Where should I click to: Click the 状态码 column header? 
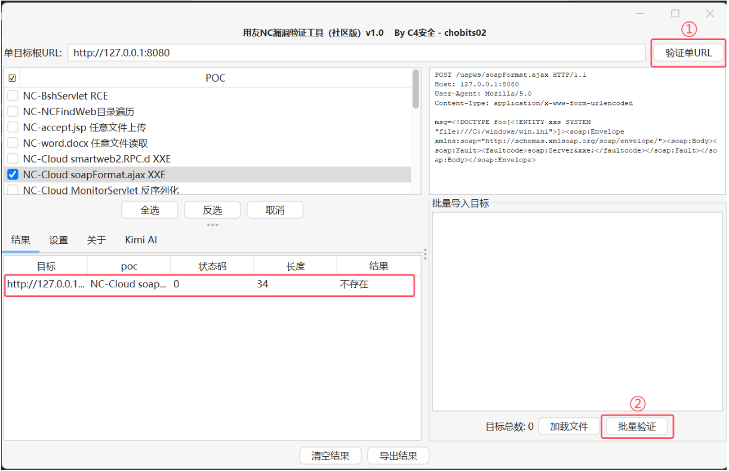click(x=213, y=267)
